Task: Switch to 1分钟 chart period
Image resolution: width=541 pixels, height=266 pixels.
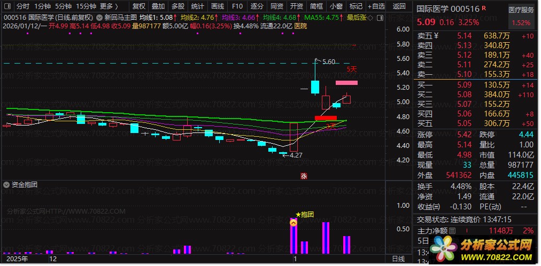Action: tap(42, 6)
